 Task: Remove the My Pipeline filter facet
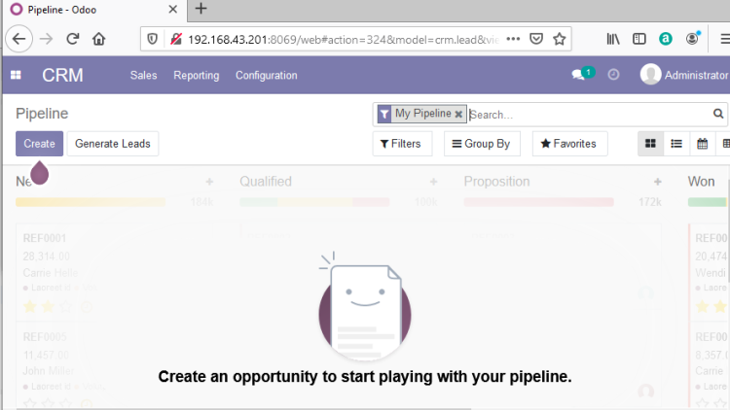coord(458,114)
